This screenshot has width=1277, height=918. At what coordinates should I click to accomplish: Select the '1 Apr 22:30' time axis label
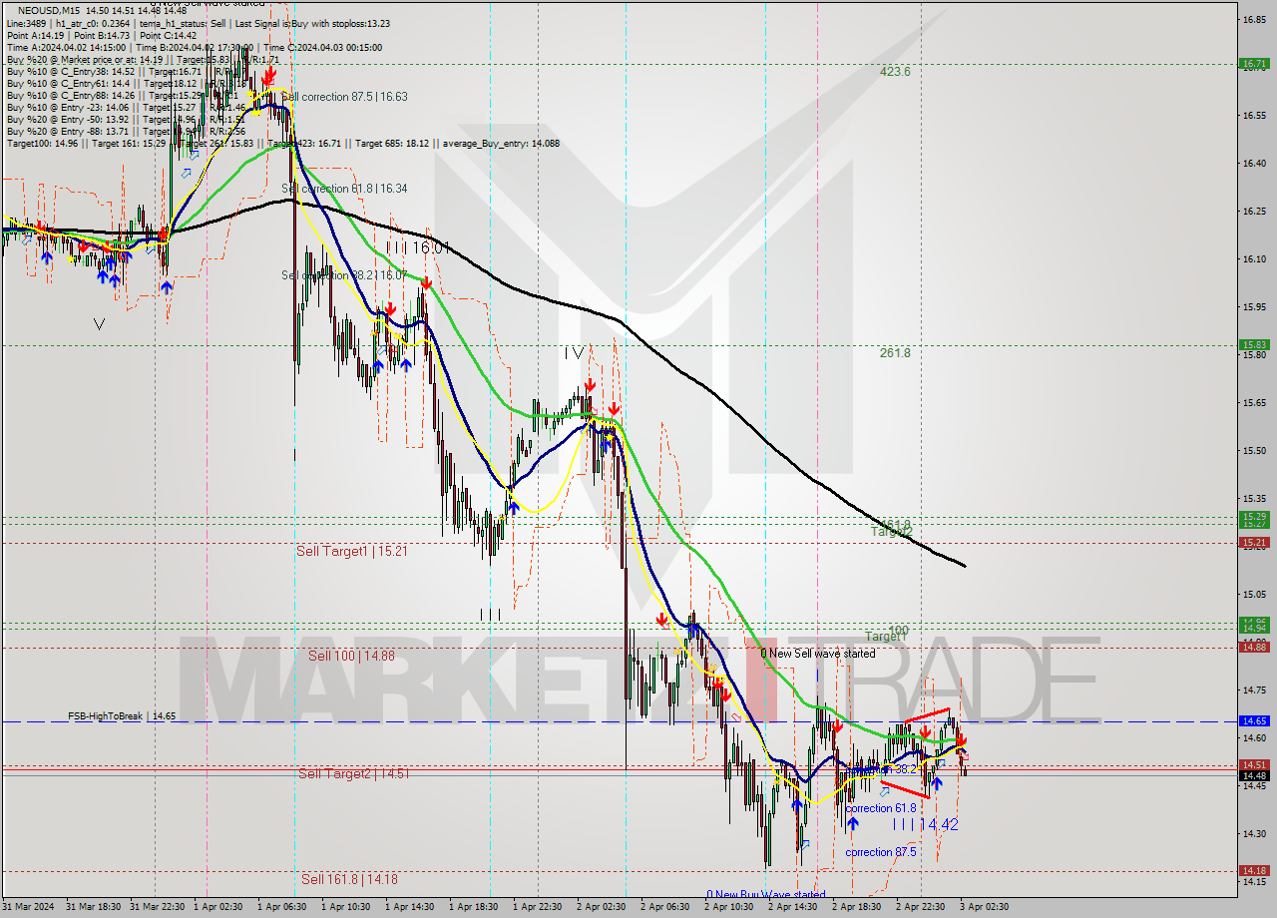[x=539, y=907]
